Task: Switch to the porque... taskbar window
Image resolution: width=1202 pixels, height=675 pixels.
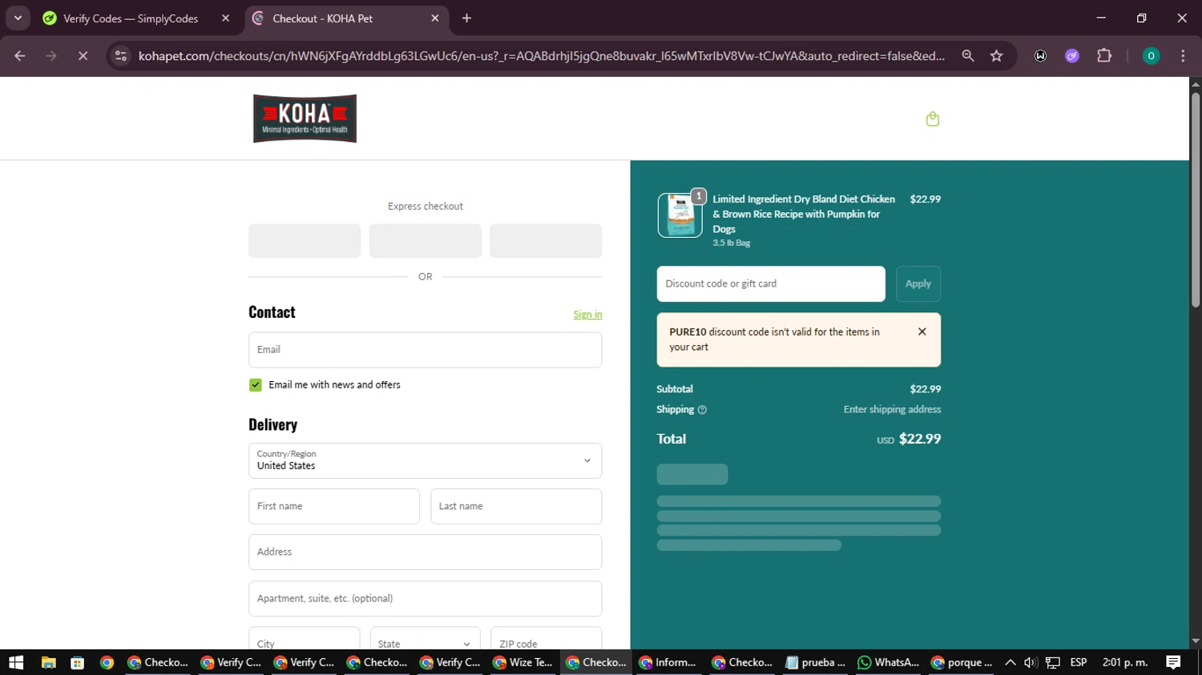Action: tap(962, 662)
